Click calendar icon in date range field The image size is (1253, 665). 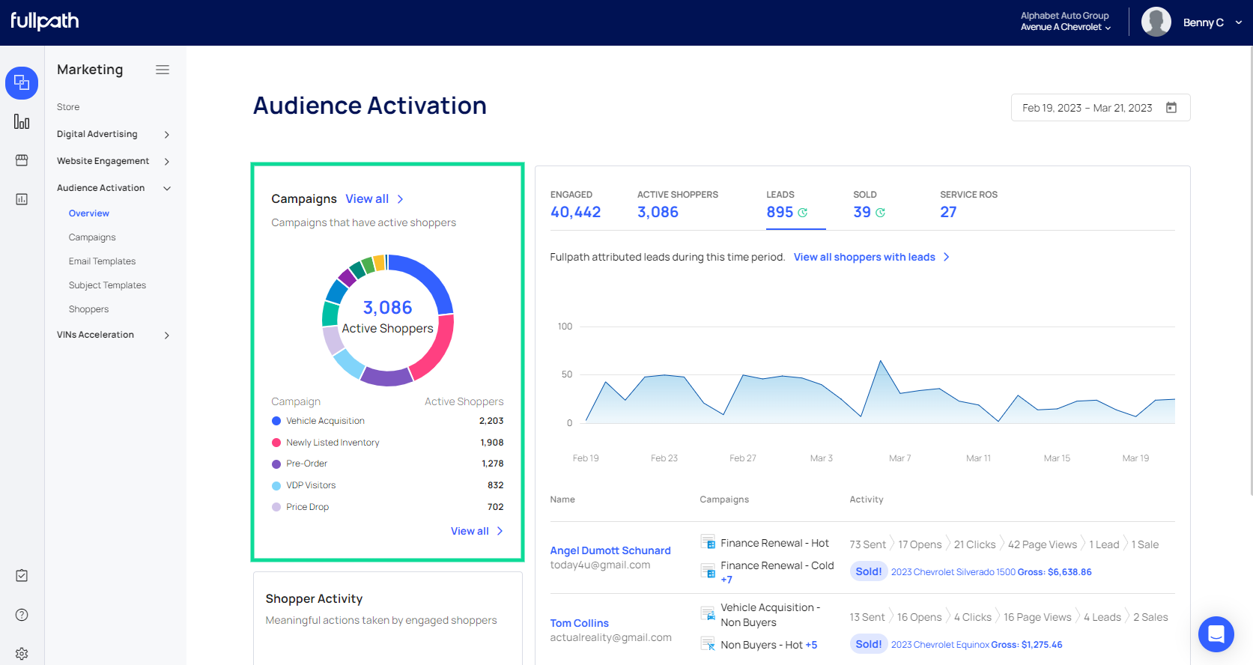point(1171,108)
